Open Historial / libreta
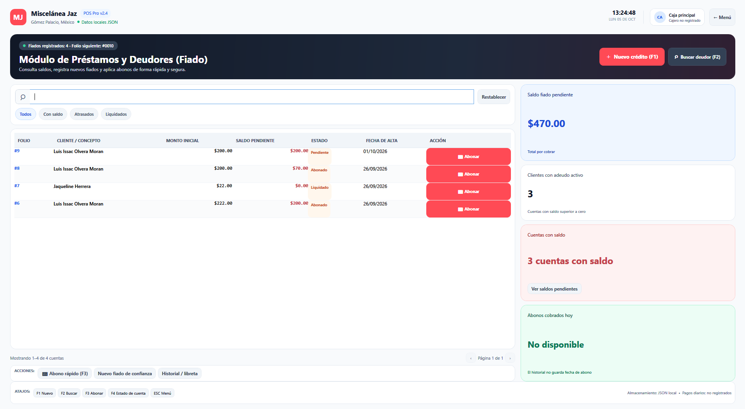This screenshot has height=409, width=745. 179,374
